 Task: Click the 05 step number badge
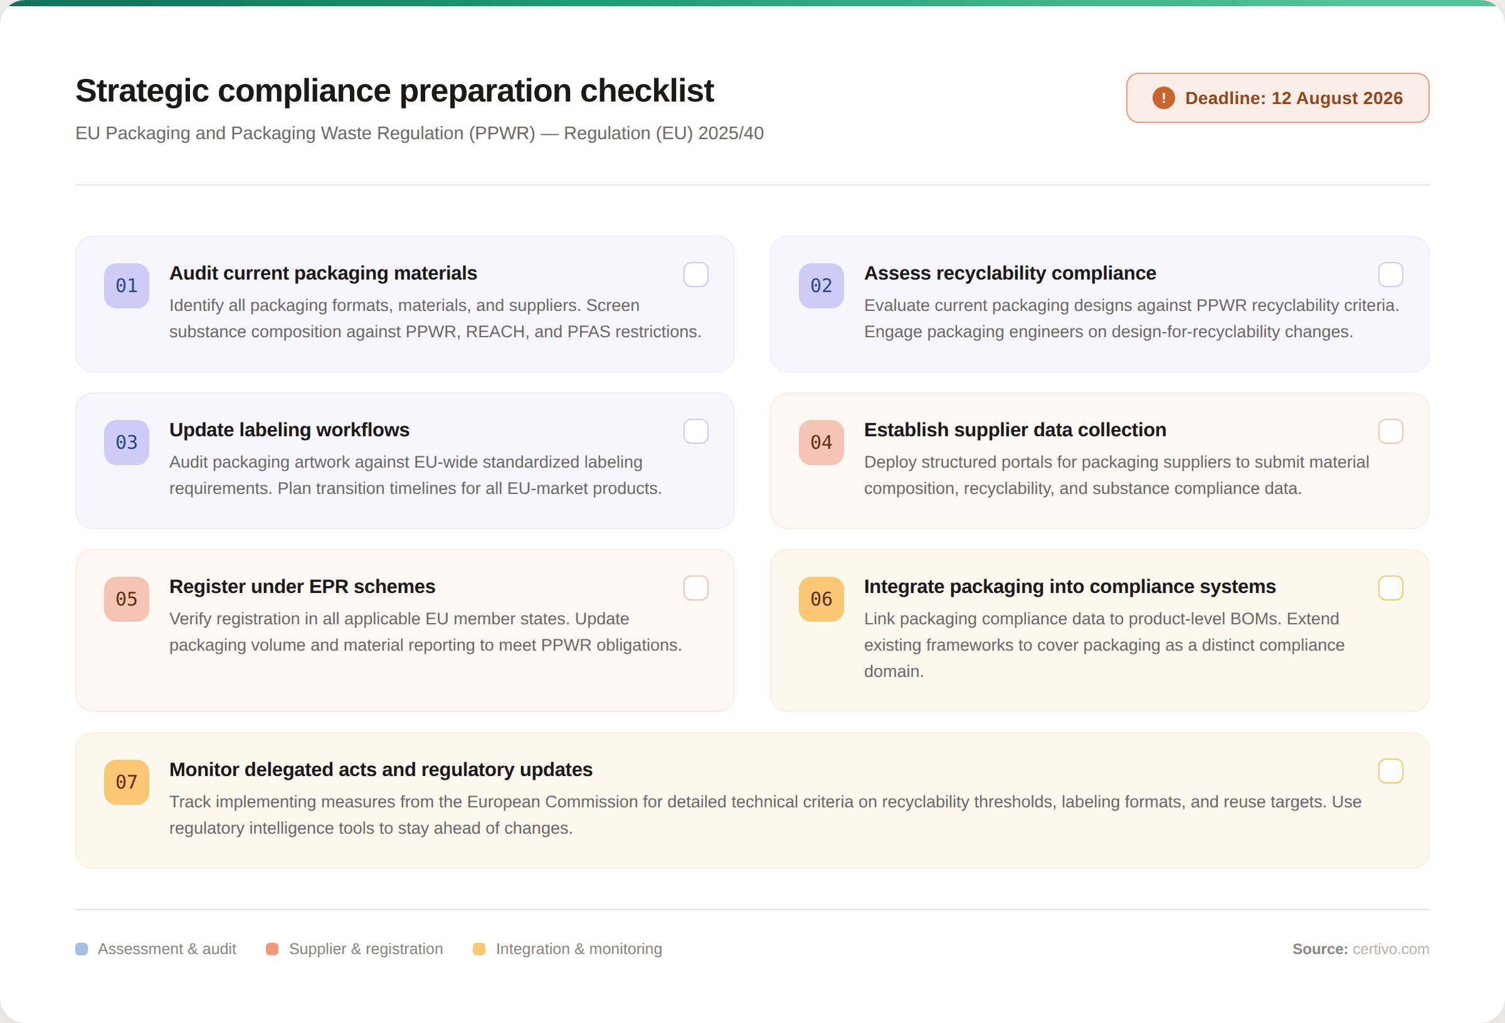pos(126,599)
